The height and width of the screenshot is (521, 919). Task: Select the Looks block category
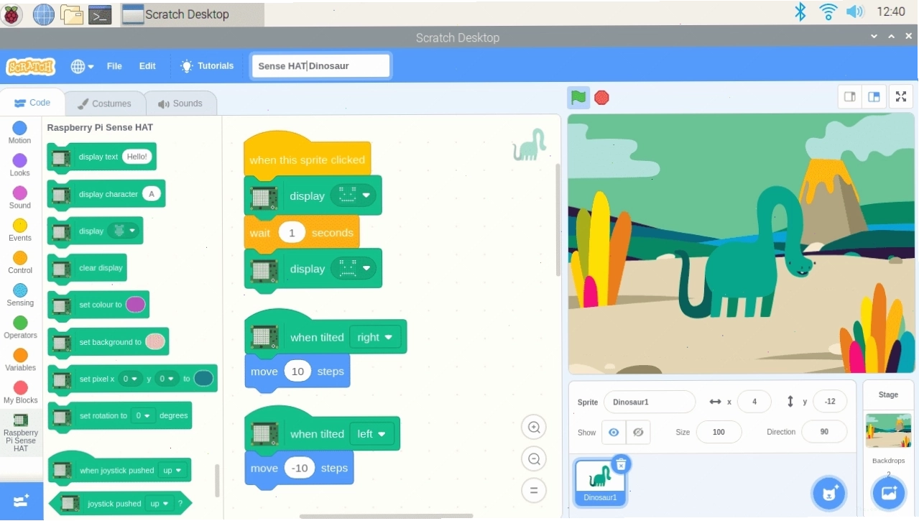pos(20,165)
